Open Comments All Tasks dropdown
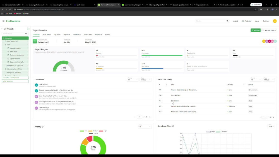 (x=146, y=80)
